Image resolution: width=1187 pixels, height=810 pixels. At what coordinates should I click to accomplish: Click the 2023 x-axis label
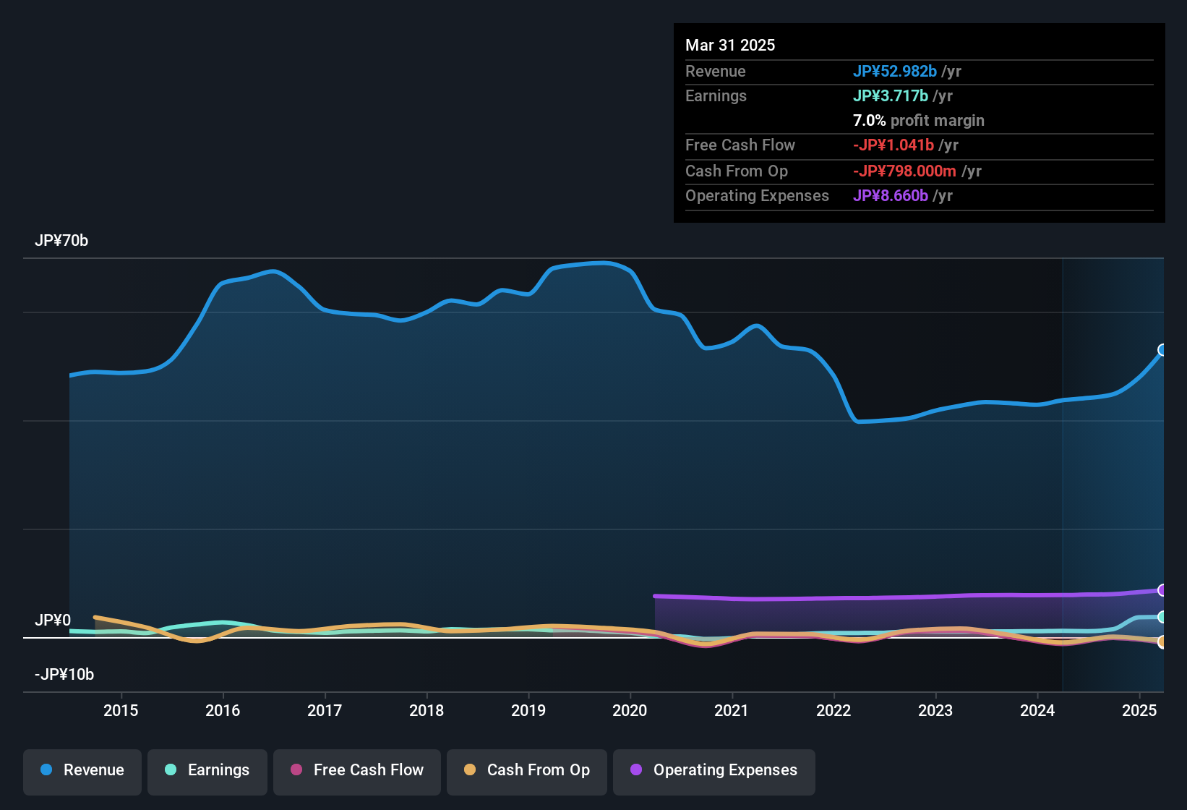pyautogui.click(x=935, y=710)
